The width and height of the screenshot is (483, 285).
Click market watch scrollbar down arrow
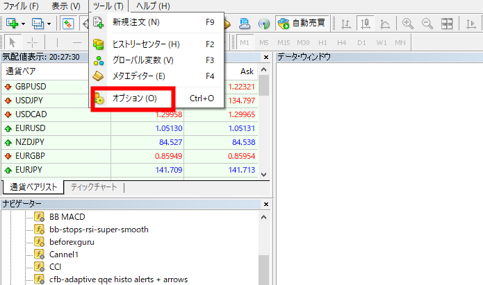coord(263,174)
